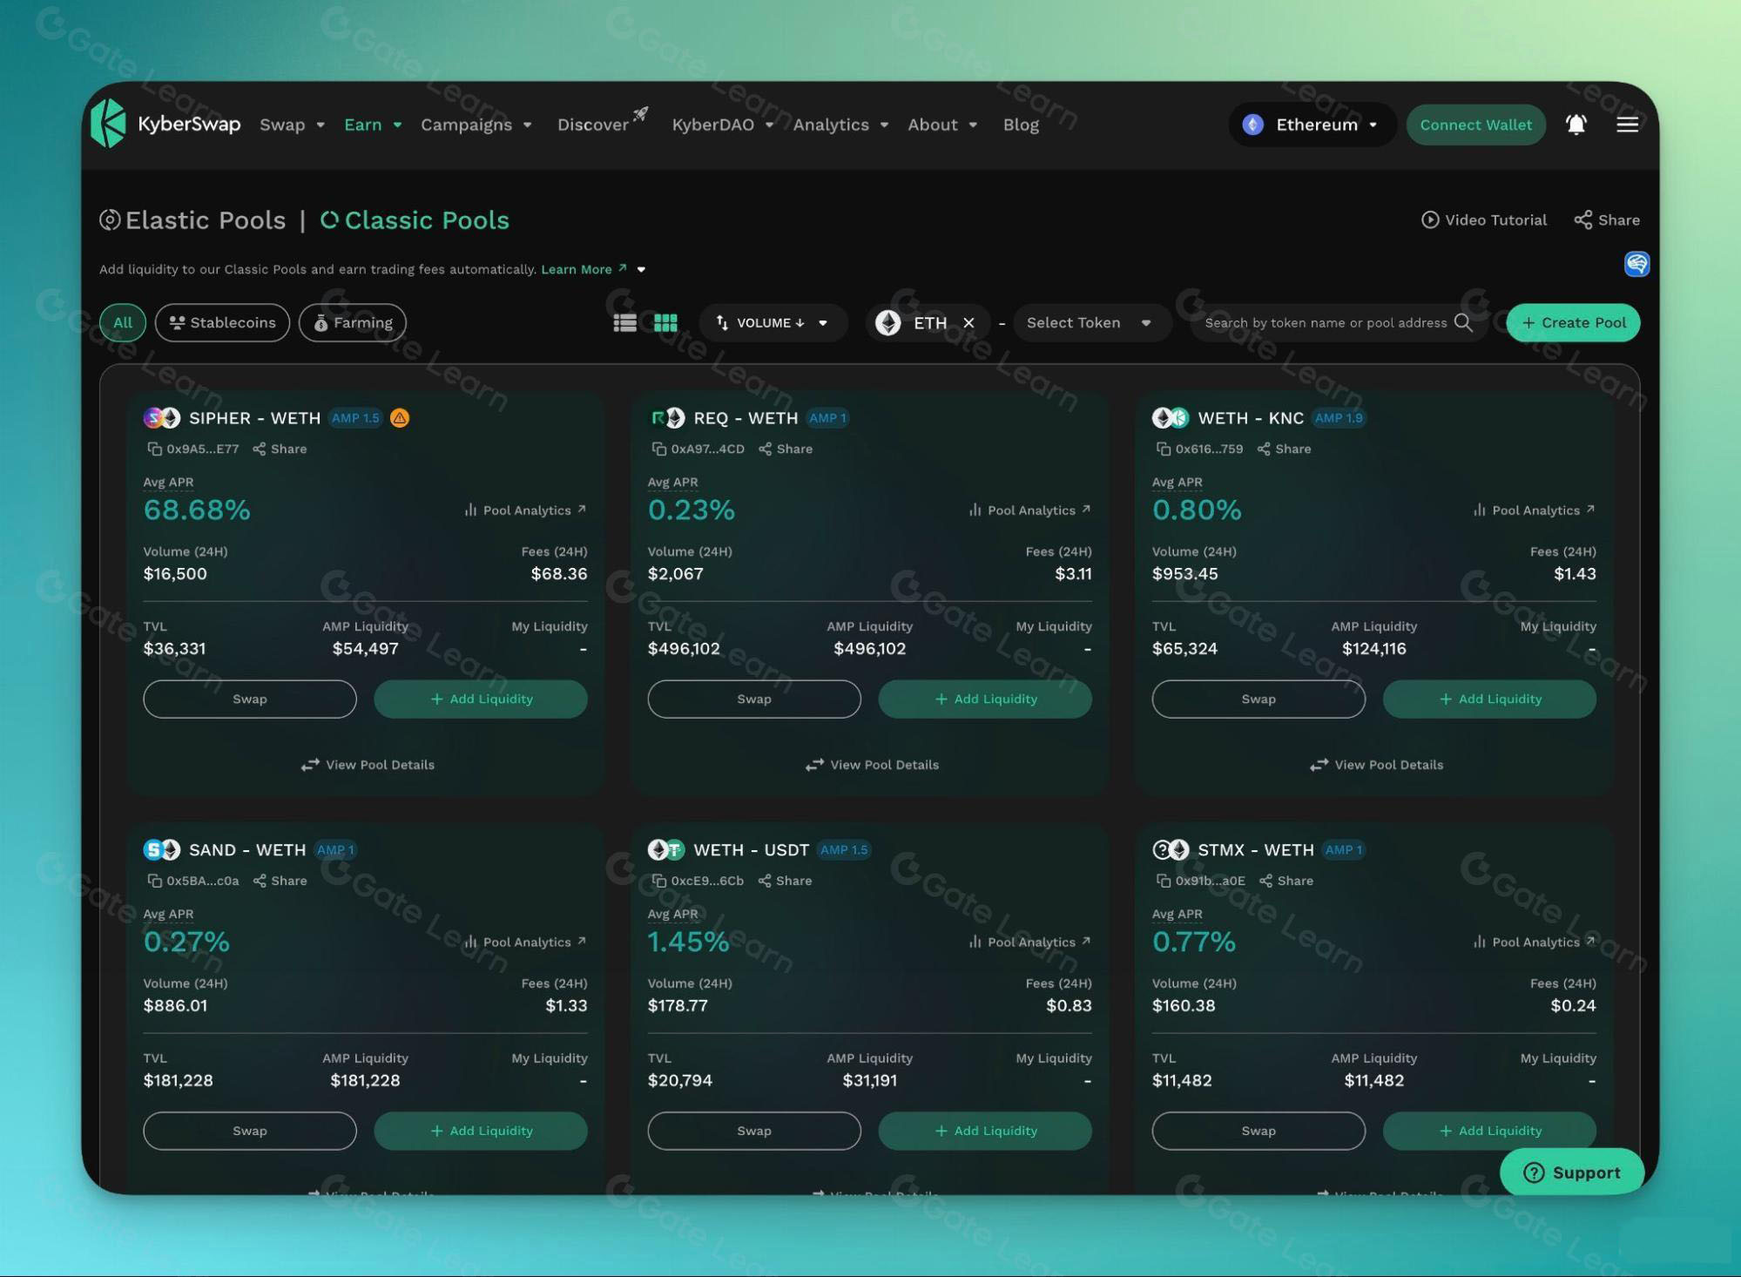View Pool Details for WETH - KNC

click(1376, 765)
